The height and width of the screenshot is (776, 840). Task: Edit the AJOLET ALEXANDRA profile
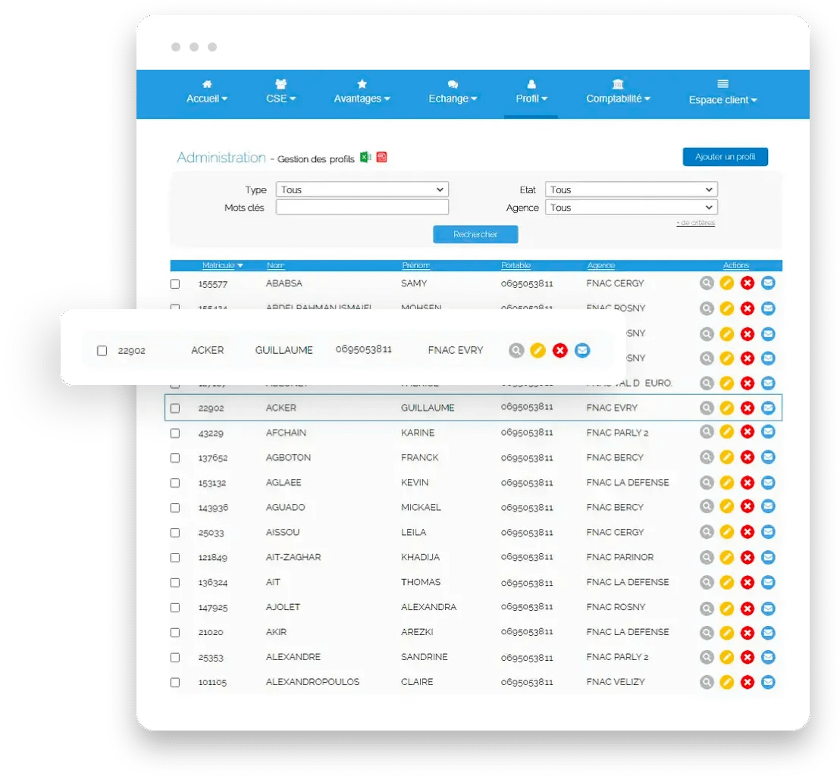(x=727, y=609)
